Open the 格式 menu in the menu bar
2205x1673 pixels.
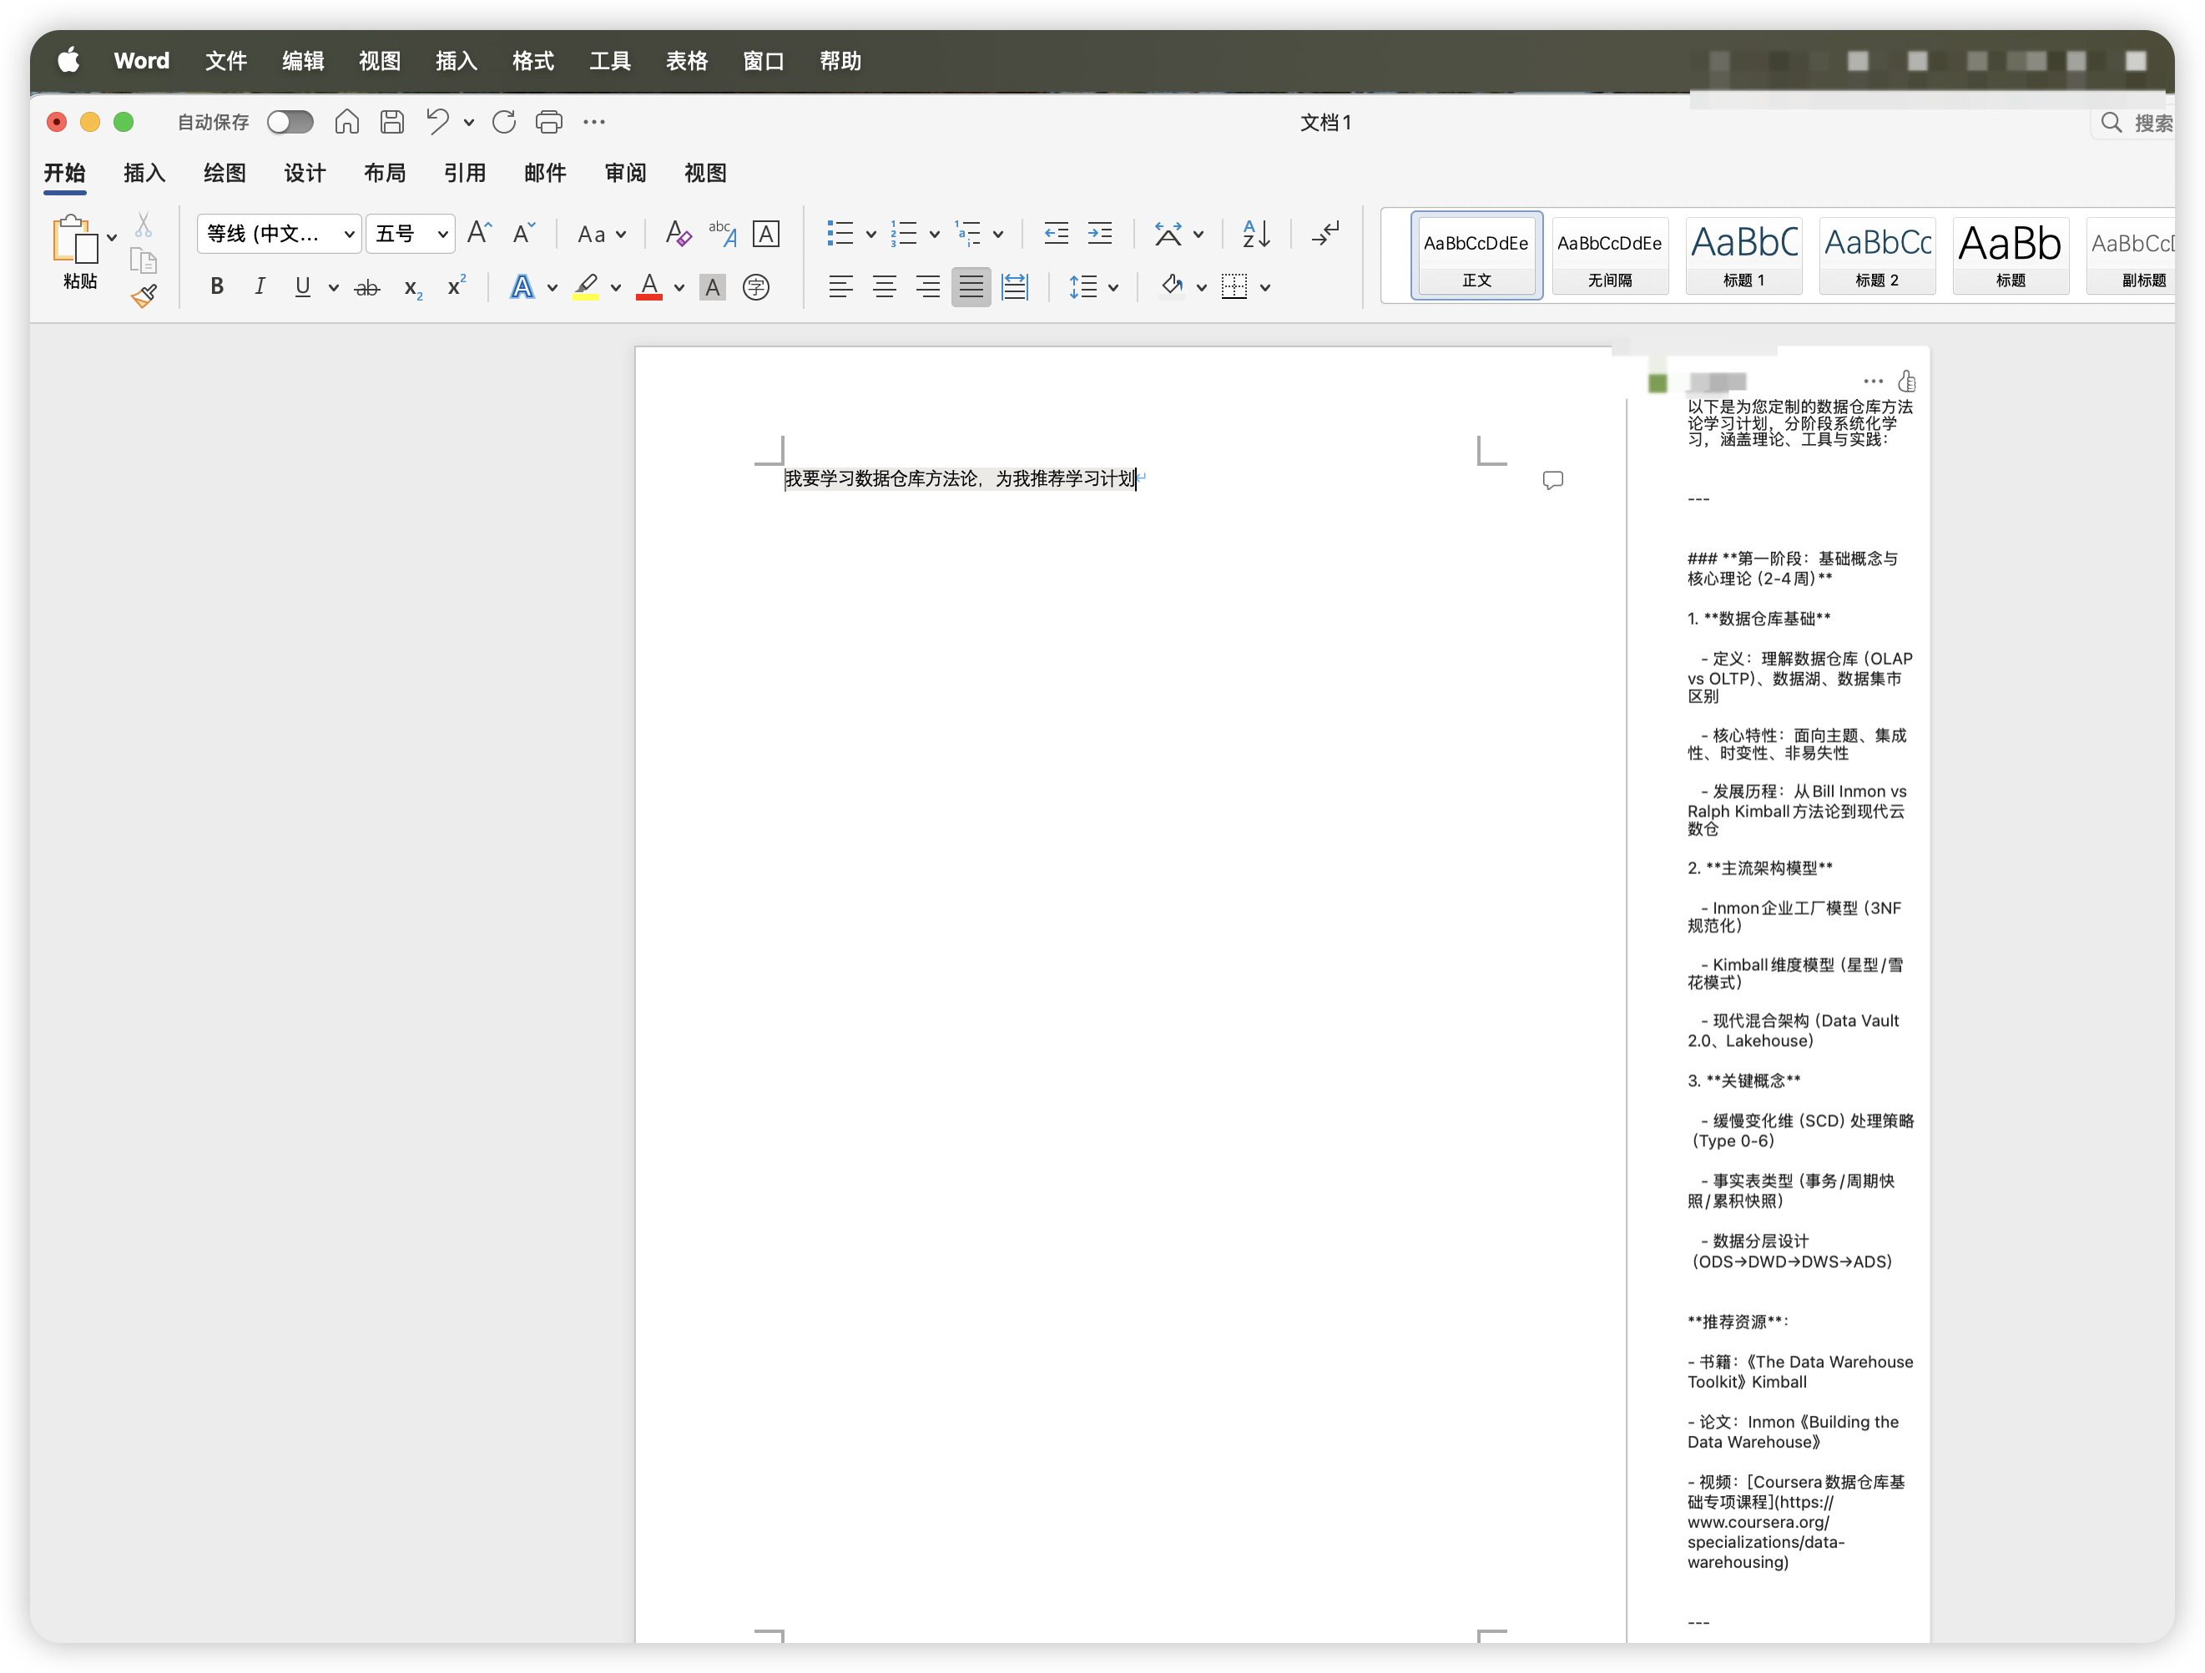pos(532,62)
